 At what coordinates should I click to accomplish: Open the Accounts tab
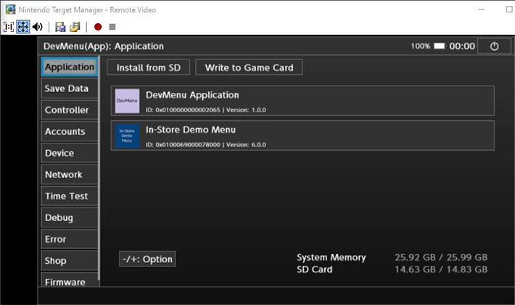coord(70,132)
